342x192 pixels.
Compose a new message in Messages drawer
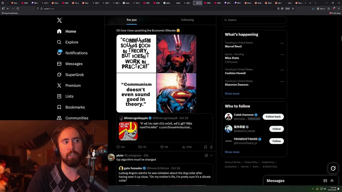pyautogui.click(x=325, y=181)
